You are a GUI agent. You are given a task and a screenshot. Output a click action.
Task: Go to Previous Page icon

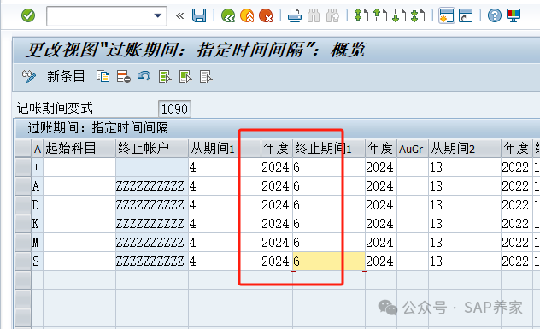click(x=380, y=15)
